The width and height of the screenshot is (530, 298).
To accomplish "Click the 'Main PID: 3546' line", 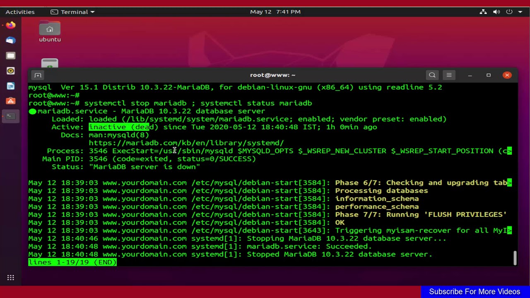I will [x=149, y=159].
